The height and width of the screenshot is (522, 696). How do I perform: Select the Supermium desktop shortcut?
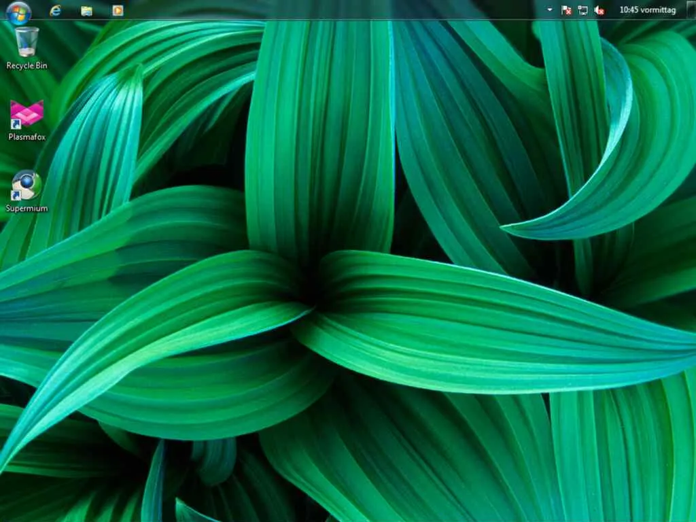[27, 186]
